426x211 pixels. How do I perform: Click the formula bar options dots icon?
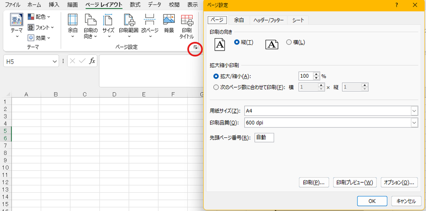point(63,61)
